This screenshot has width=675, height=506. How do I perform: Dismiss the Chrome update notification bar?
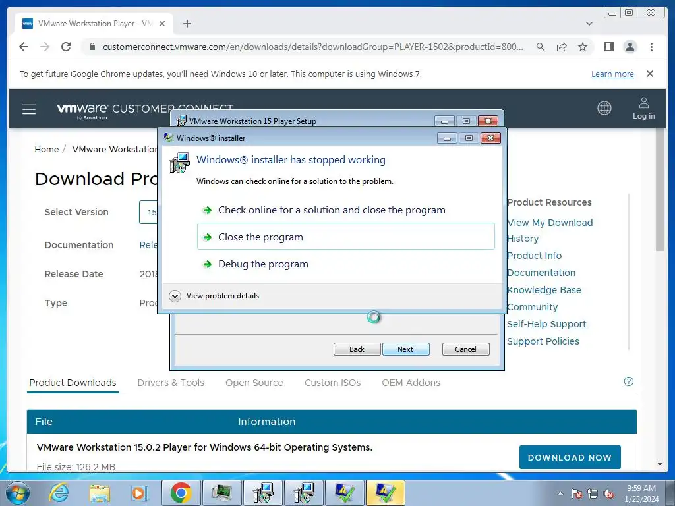point(650,74)
